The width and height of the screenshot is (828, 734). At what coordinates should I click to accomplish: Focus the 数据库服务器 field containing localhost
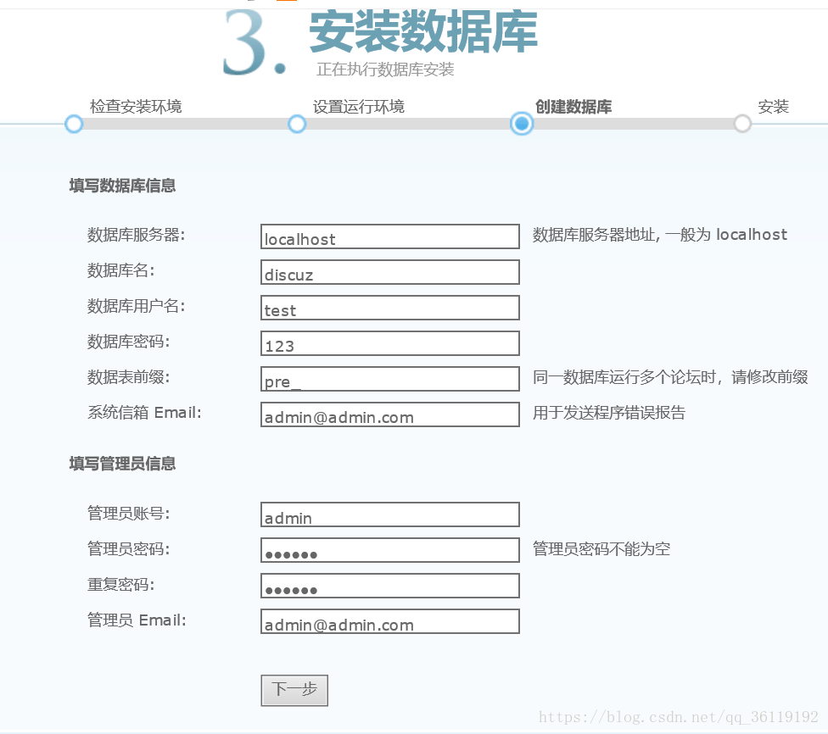389,236
